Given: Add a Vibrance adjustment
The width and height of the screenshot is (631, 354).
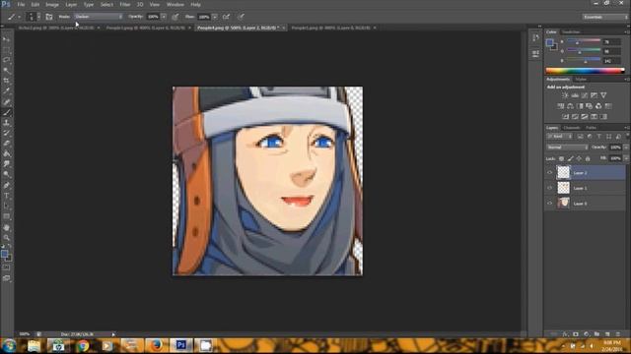Looking at the screenshot, I should [x=603, y=95].
